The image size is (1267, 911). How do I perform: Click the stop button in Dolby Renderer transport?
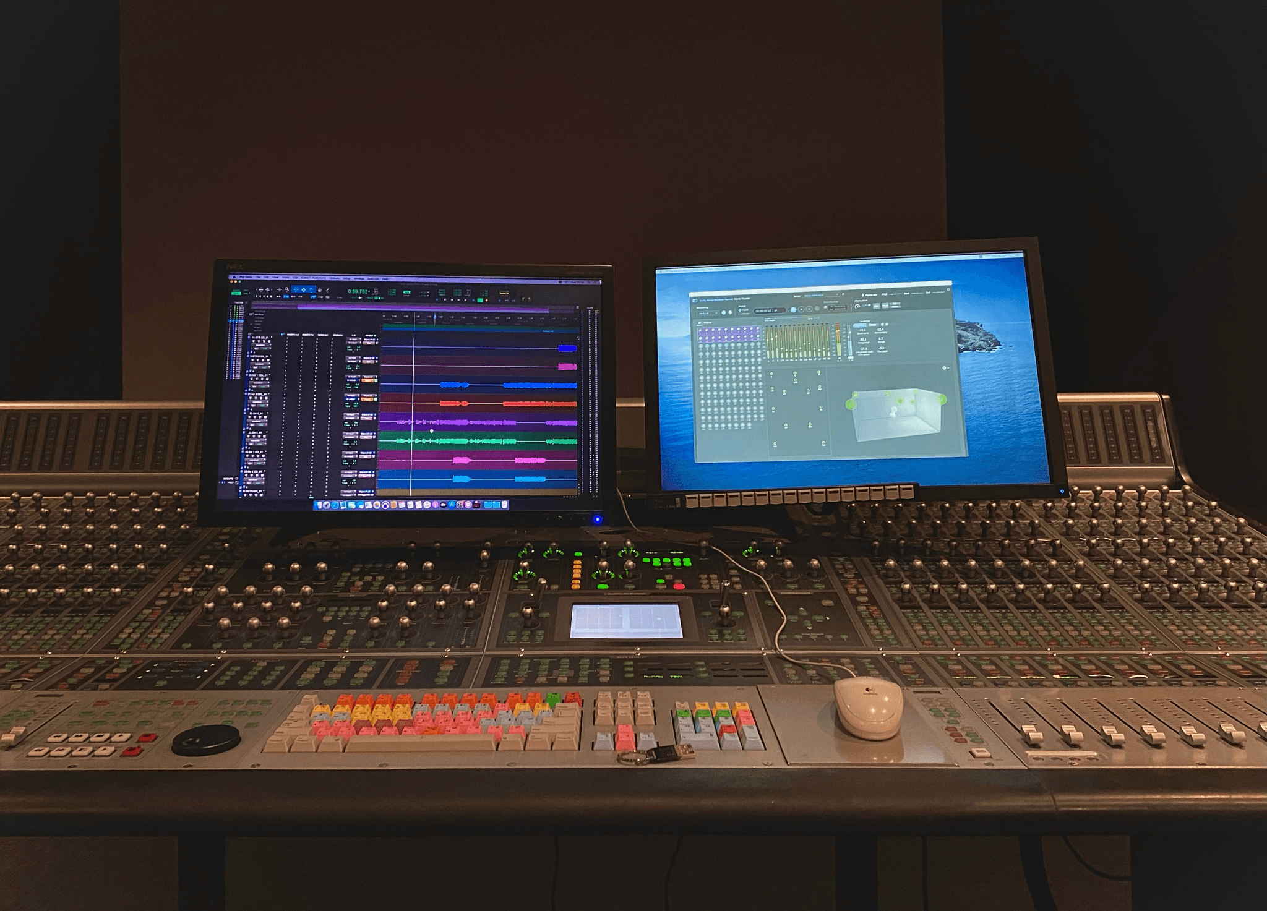(x=801, y=309)
